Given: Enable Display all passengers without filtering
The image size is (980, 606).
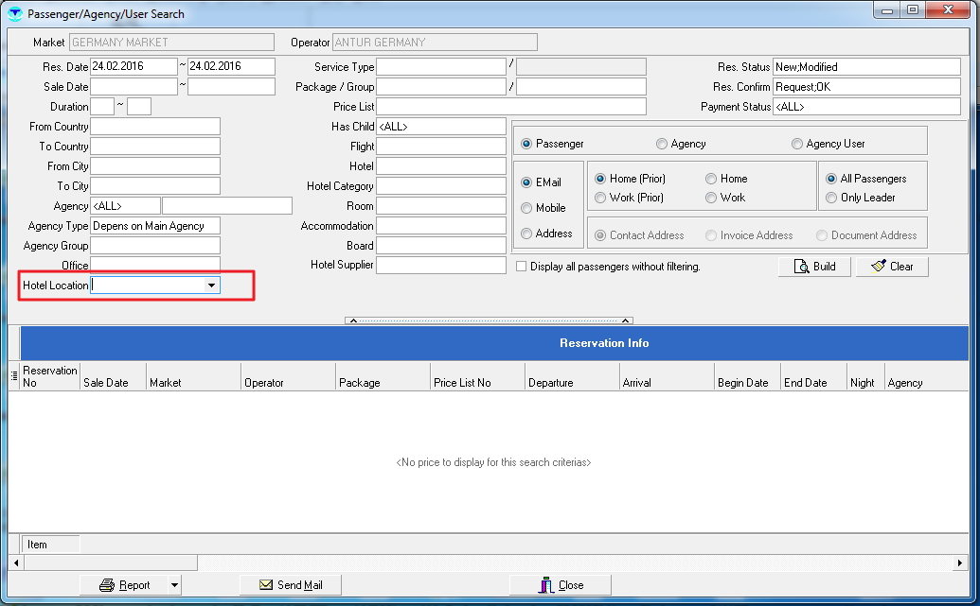Looking at the screenshot, I should pos(521,267).
